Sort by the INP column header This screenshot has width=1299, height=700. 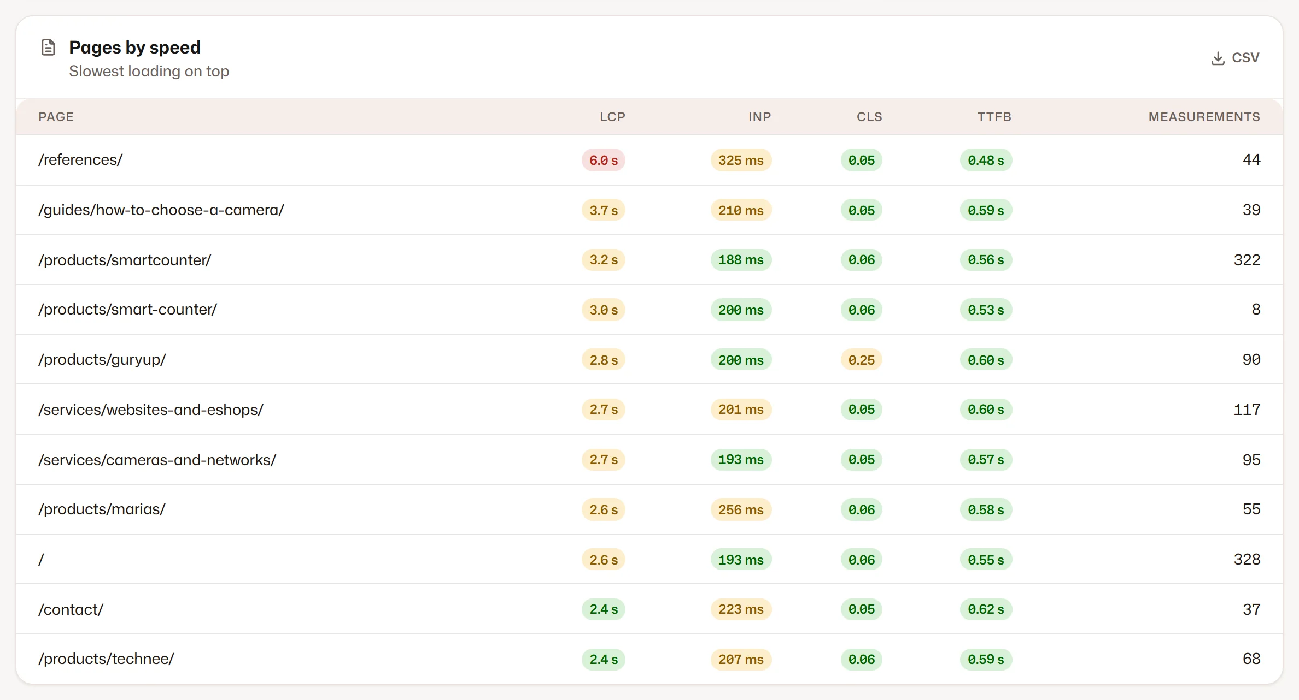pos(759,117)
